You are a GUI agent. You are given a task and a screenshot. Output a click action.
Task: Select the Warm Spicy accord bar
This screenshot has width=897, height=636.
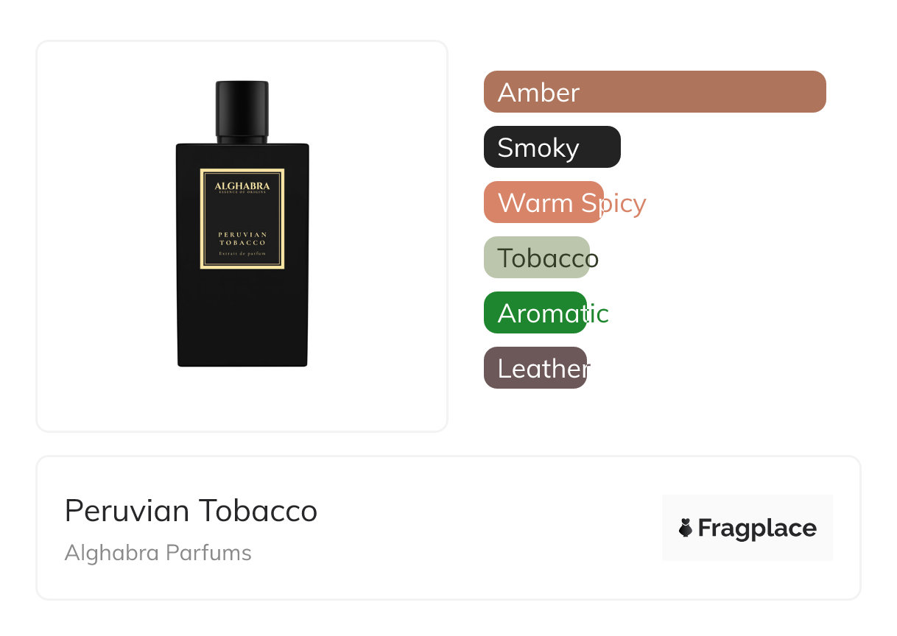point(544,202)
